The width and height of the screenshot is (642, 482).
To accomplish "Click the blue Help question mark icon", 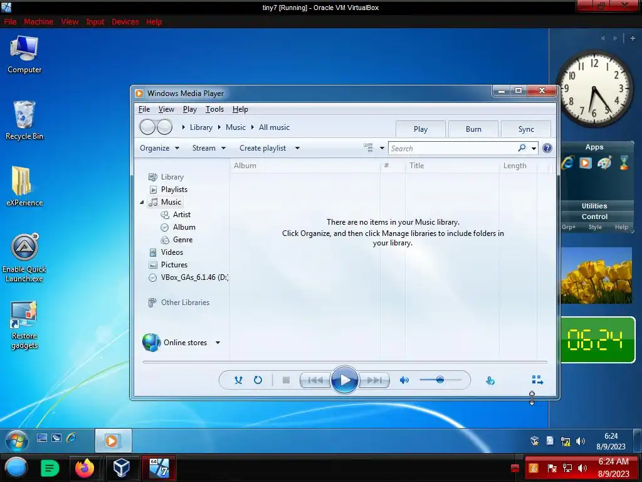I will click(547, 148).
